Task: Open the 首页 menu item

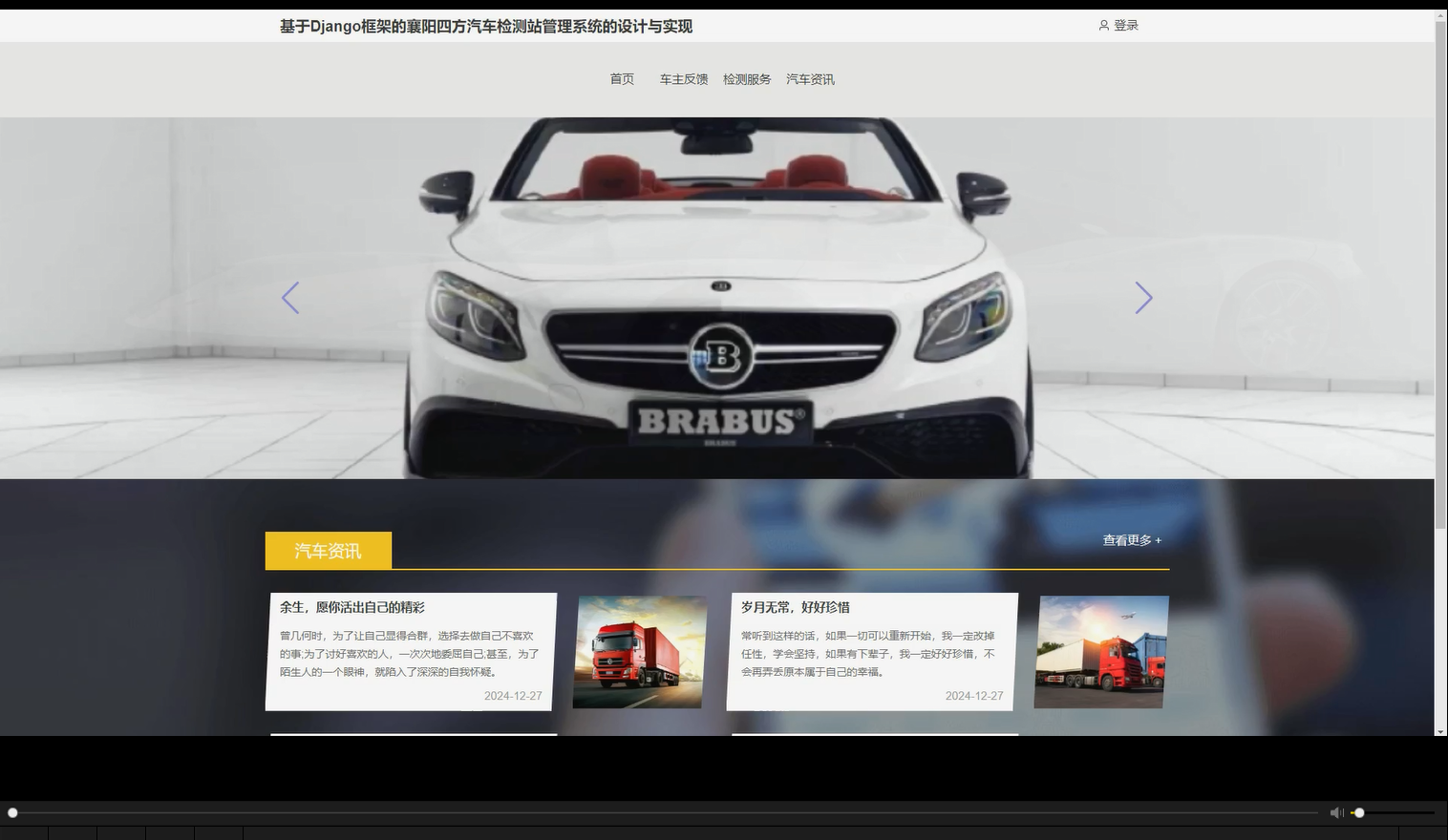Action: point(622,79)
